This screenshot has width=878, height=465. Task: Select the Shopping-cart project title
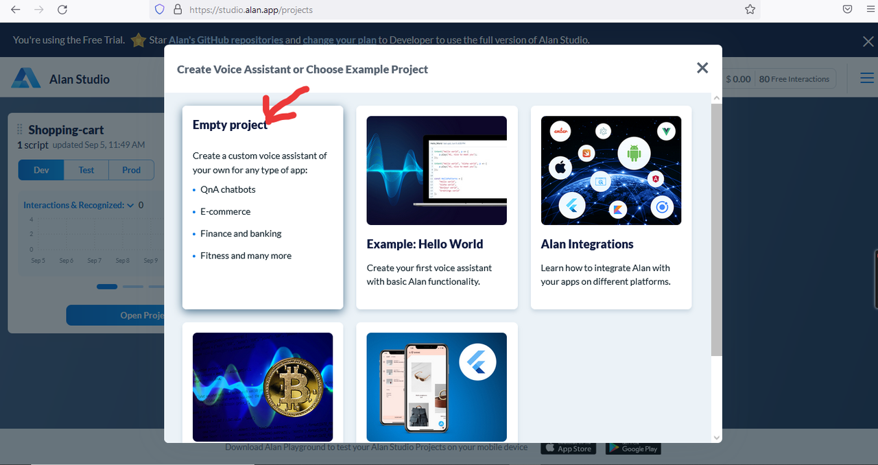66,130
